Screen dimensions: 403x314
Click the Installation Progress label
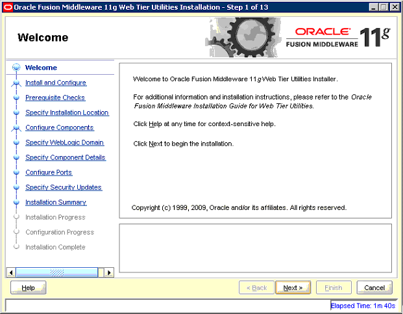[55, 217]
